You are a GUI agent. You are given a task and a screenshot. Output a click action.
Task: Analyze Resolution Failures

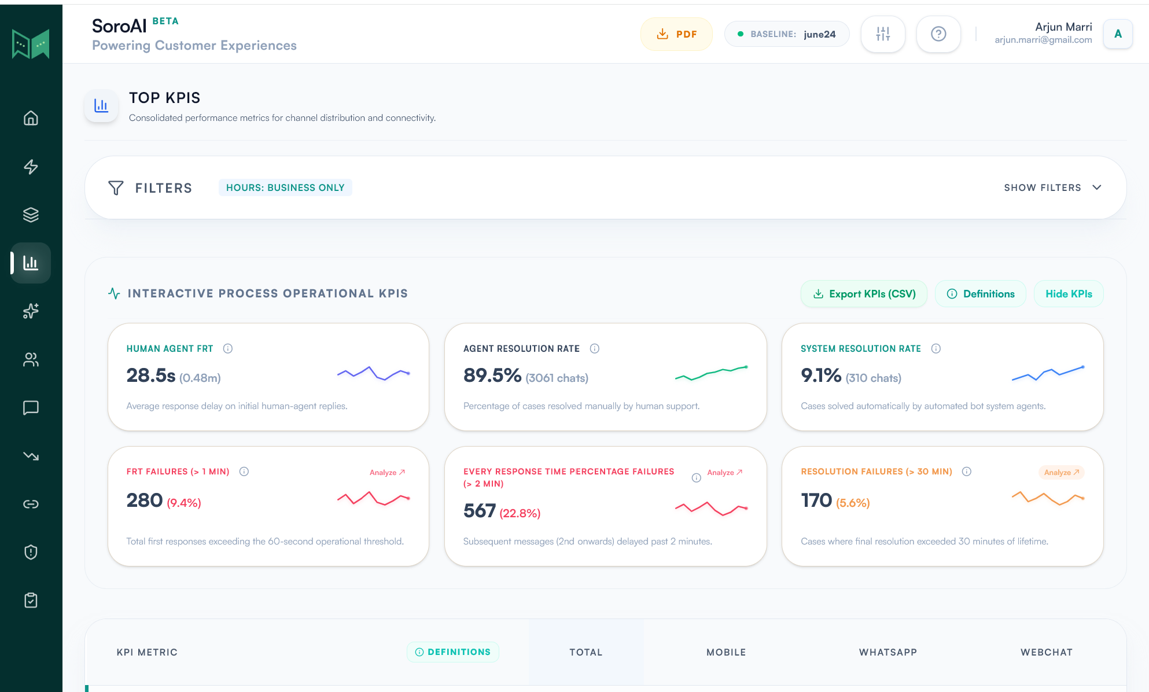1062,472
